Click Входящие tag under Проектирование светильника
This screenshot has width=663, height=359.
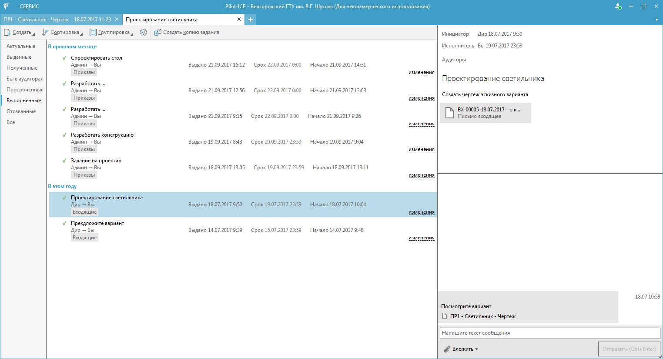pos(85,212)
